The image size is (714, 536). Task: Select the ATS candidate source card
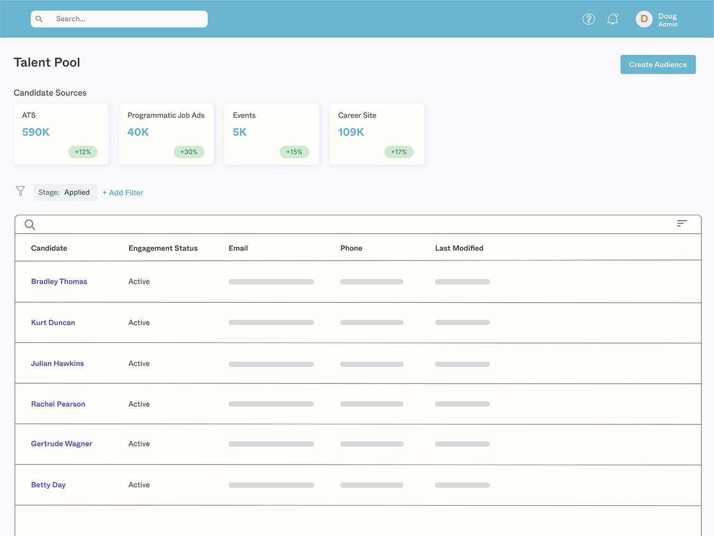coord(61,134)
